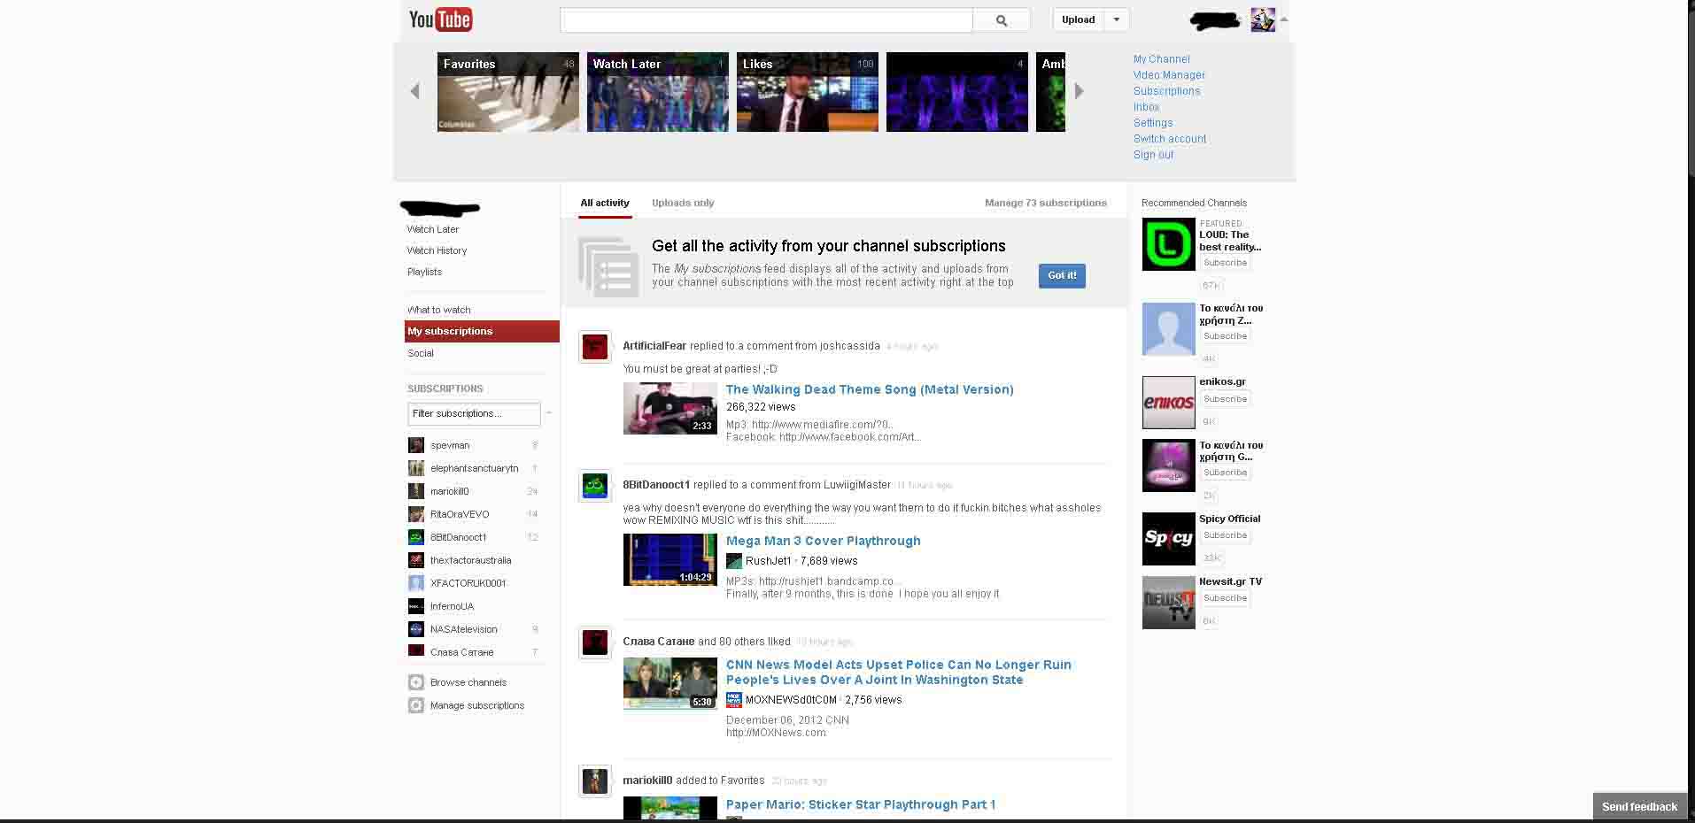
Task: Open My Channel link
Action: tap(1162, 59)
